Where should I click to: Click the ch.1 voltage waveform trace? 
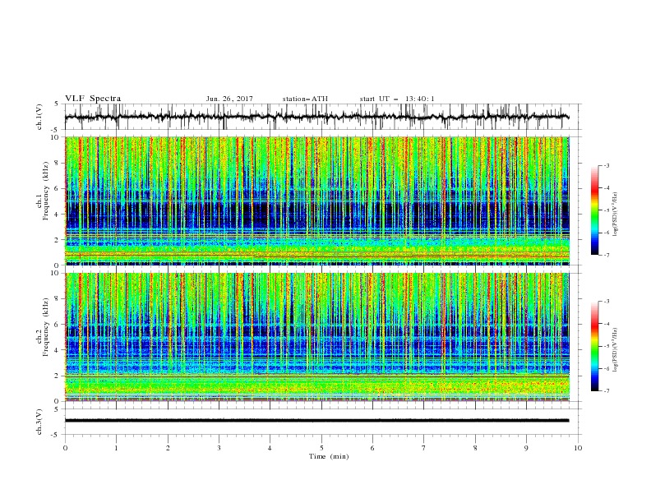pos(316,117)
